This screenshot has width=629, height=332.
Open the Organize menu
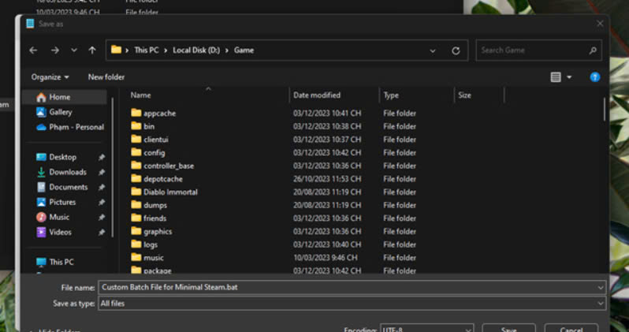click(50, 76)
